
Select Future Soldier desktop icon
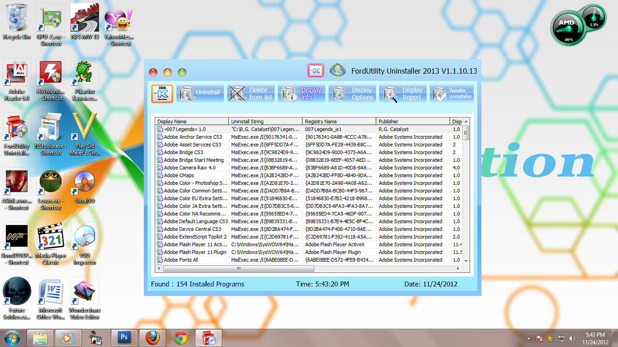pyautogui.click(x=17, y=299)
